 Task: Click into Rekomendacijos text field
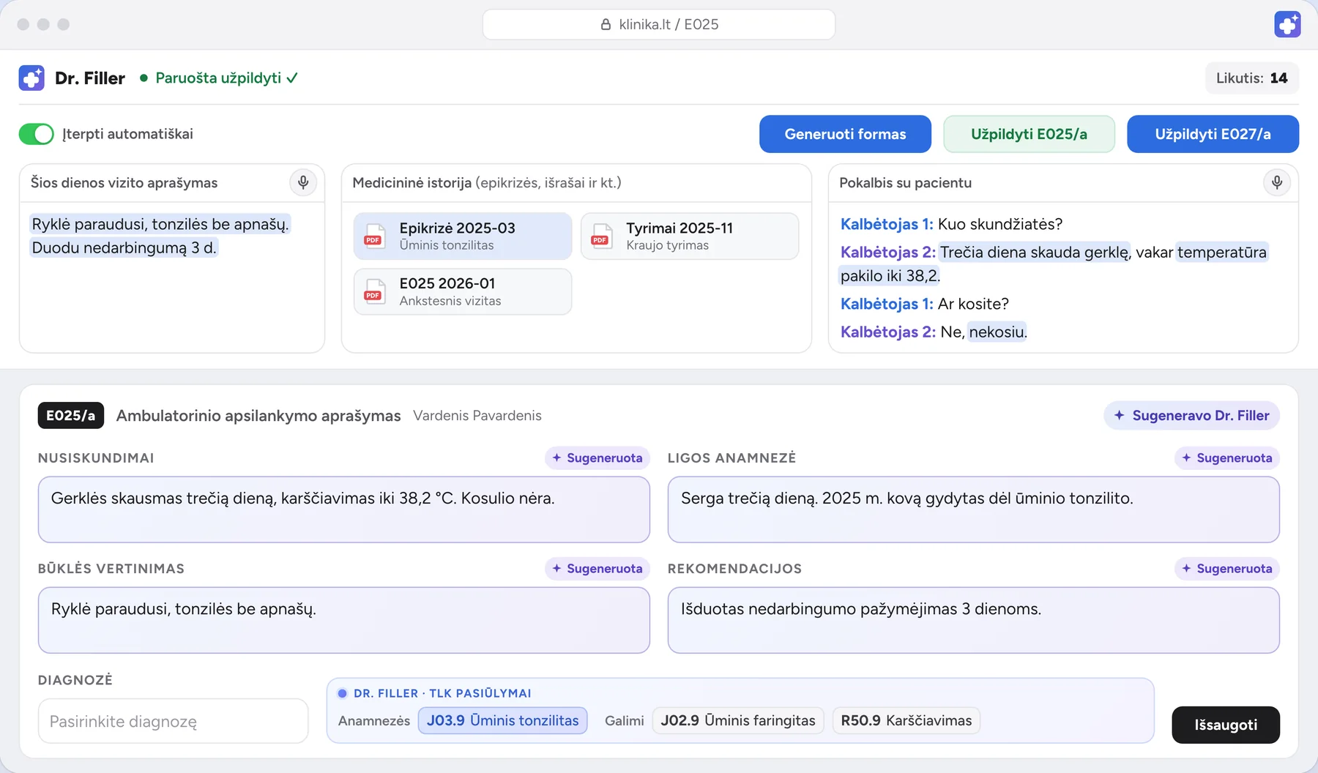coord(974,620)
